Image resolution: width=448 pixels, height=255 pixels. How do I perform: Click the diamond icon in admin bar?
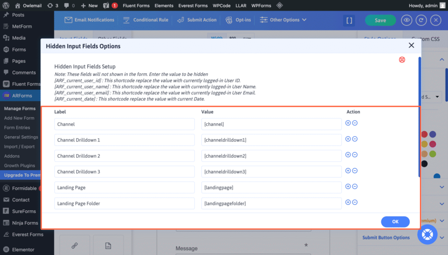pyautogui.click(x=279, y=5)
